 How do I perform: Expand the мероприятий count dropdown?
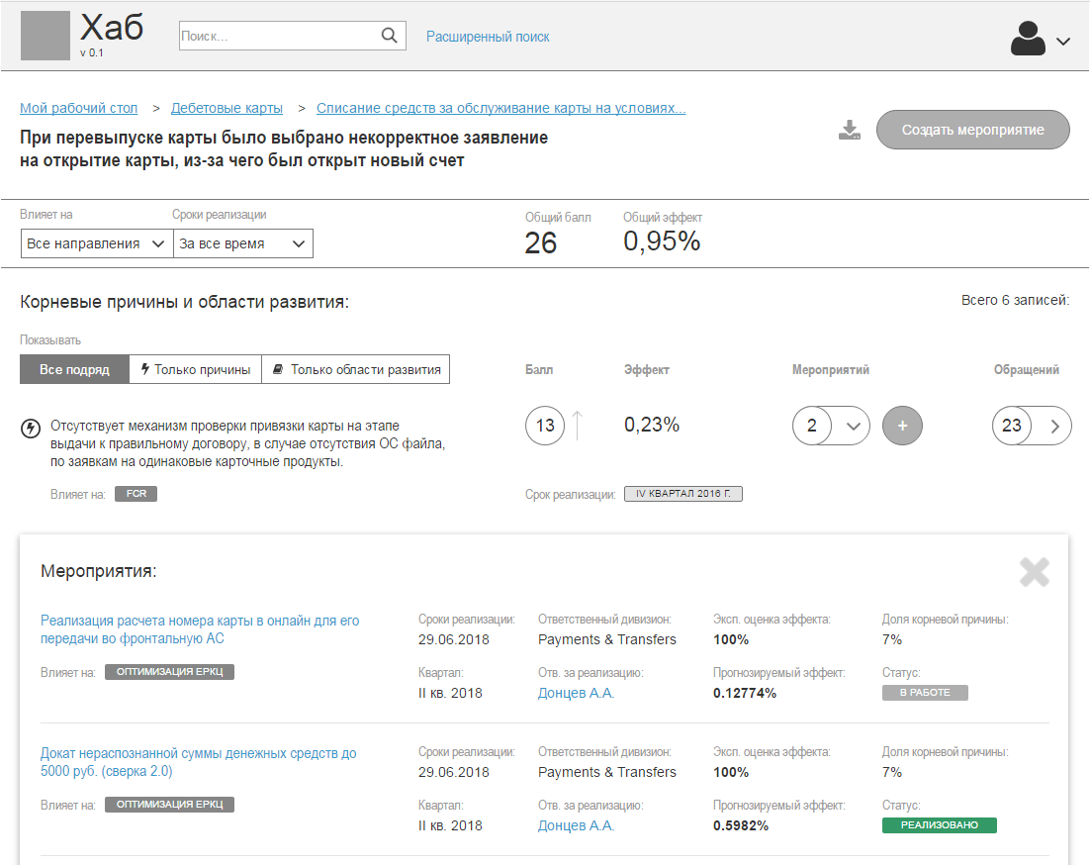tap(855, 425)
